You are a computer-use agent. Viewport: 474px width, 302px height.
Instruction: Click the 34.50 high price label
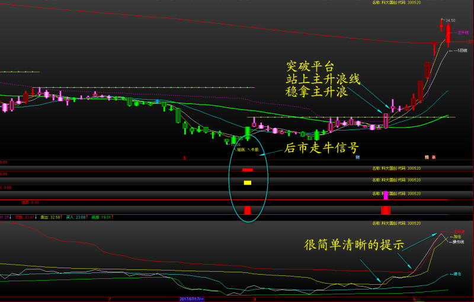pos(450,21)
